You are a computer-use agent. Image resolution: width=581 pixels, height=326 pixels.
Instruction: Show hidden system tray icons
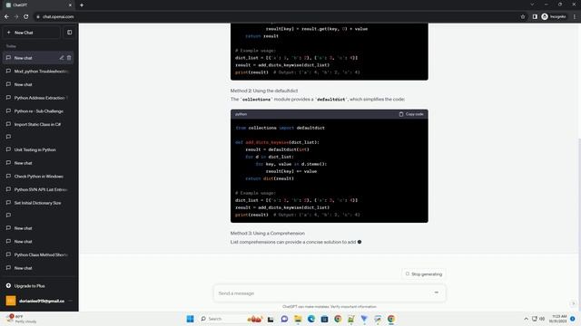coord(526,319)
